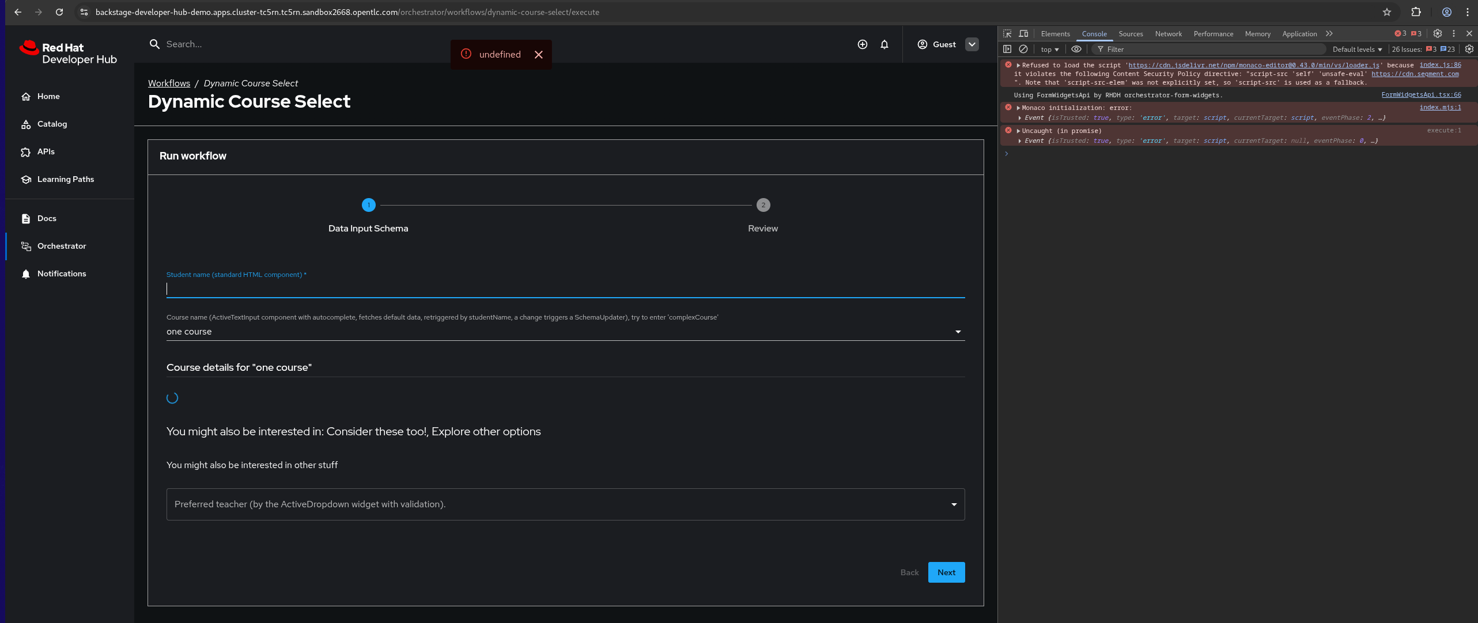The height and width of the screenshot is (623, 1478).
Task: Open the notifications bell in header
Action: [884, 44]
